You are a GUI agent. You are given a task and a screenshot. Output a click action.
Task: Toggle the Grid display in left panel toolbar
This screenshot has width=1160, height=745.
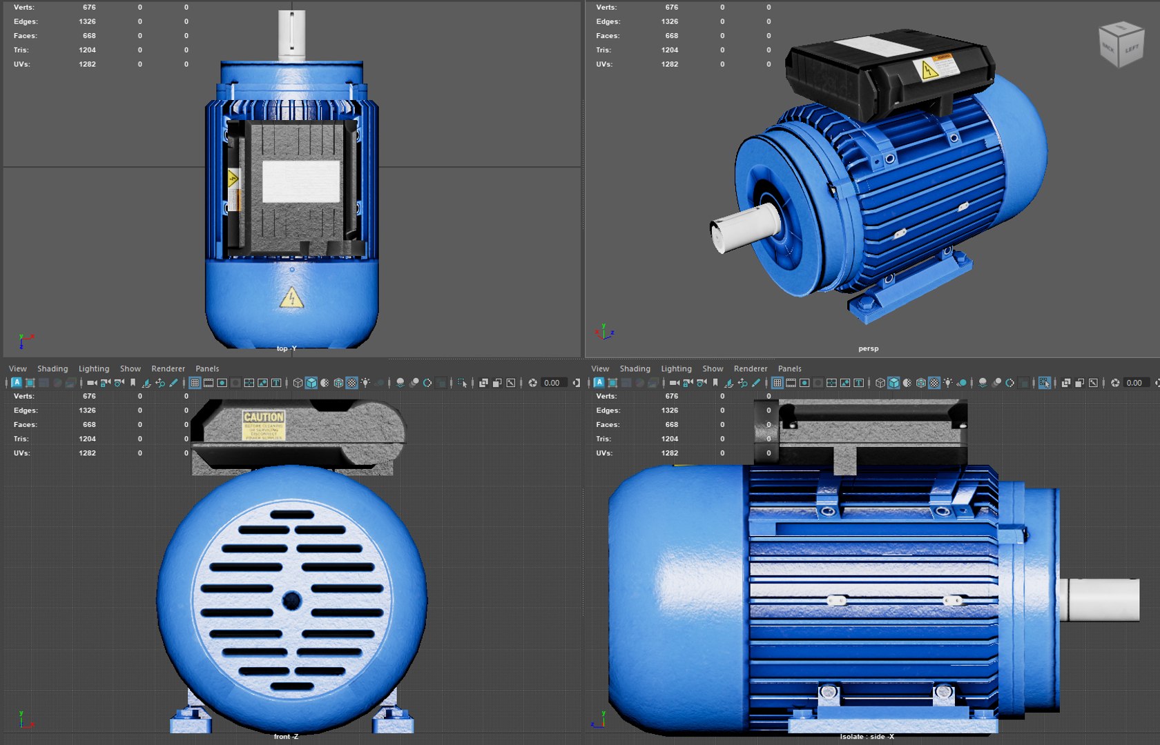point(195,383)
